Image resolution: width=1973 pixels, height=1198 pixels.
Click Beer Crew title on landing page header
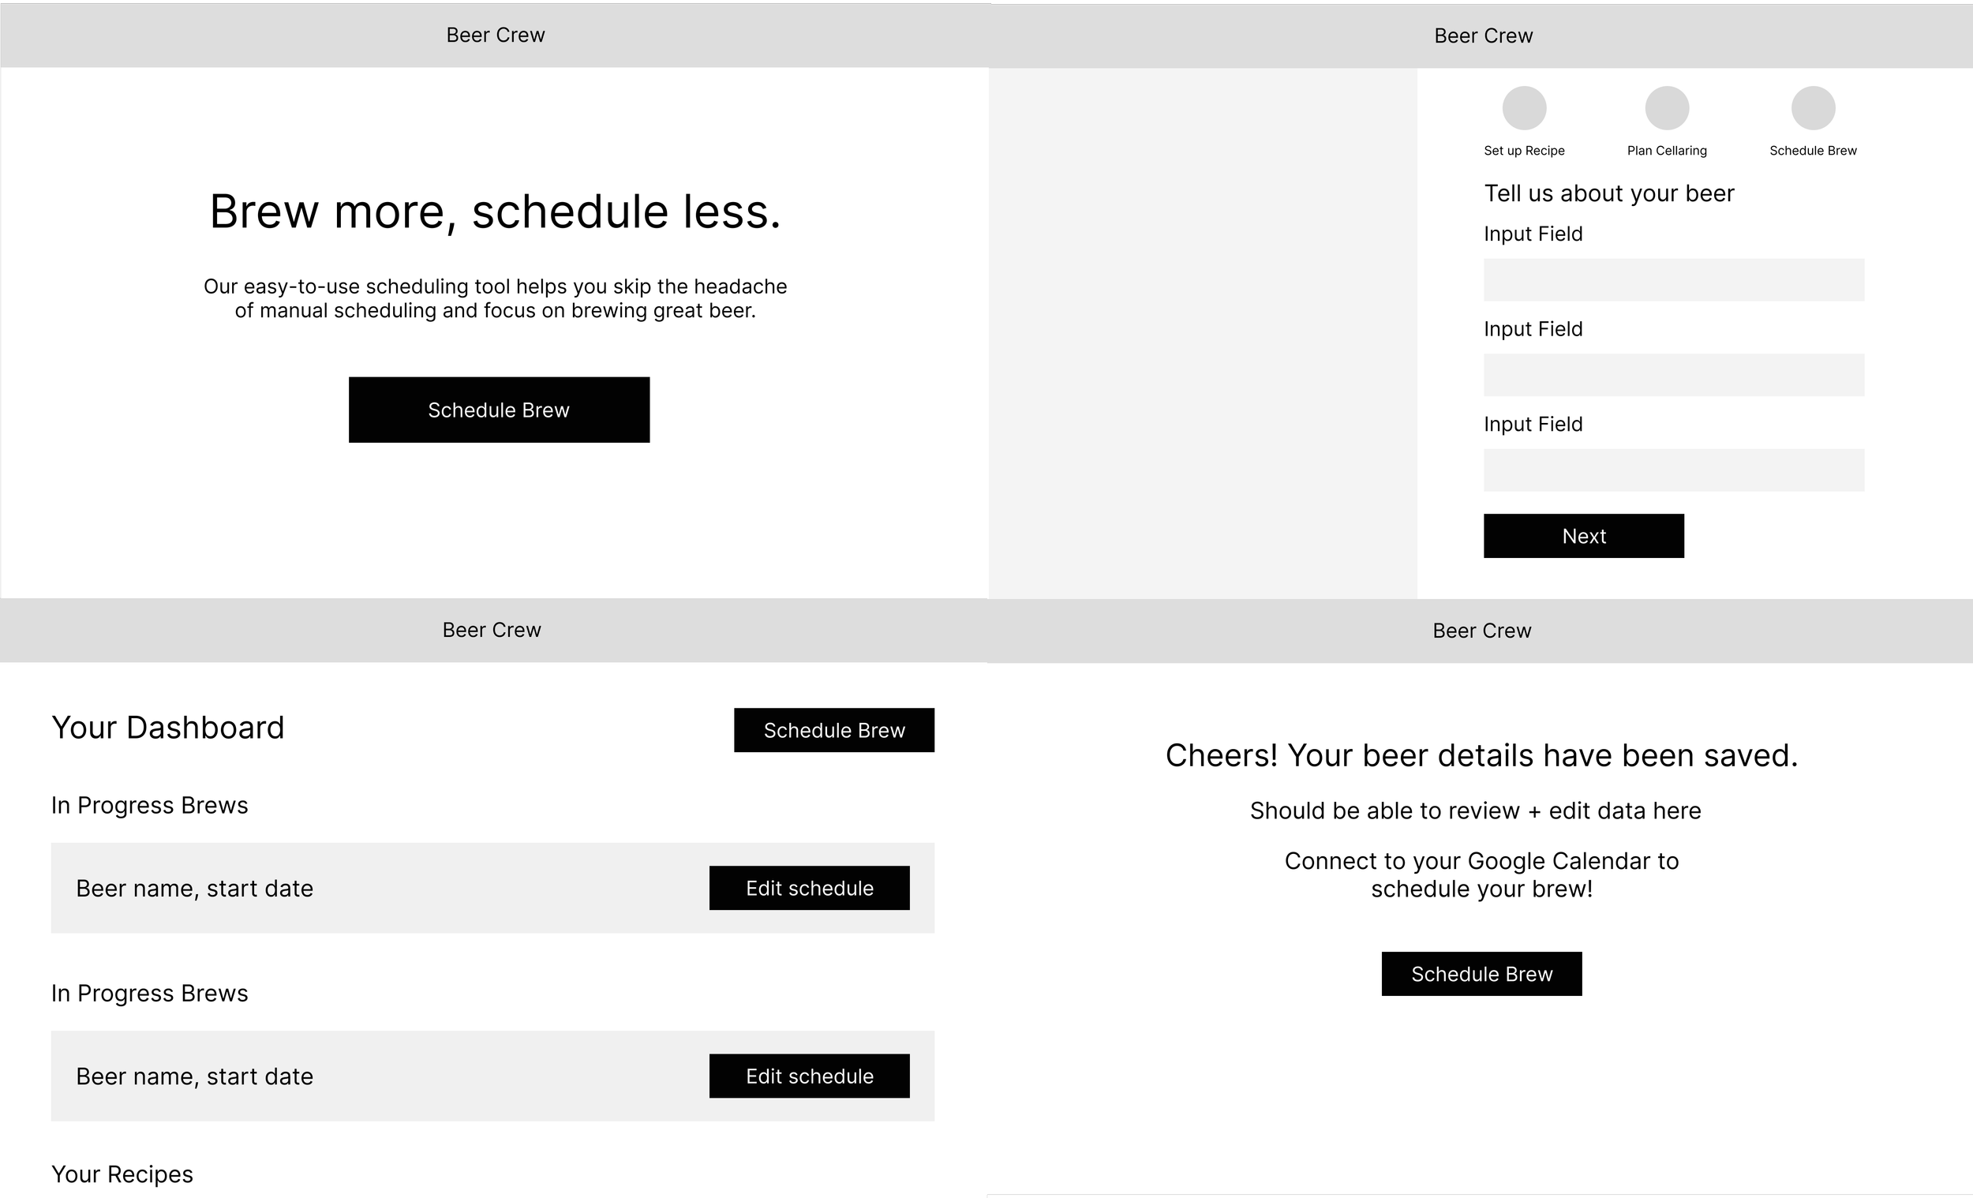[495, 36]
